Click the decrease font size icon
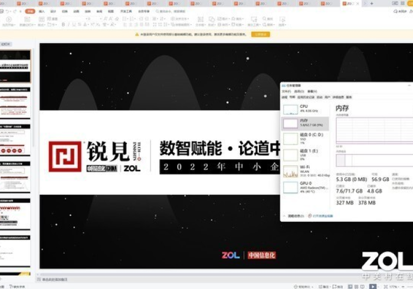 [x=111, y=19]
